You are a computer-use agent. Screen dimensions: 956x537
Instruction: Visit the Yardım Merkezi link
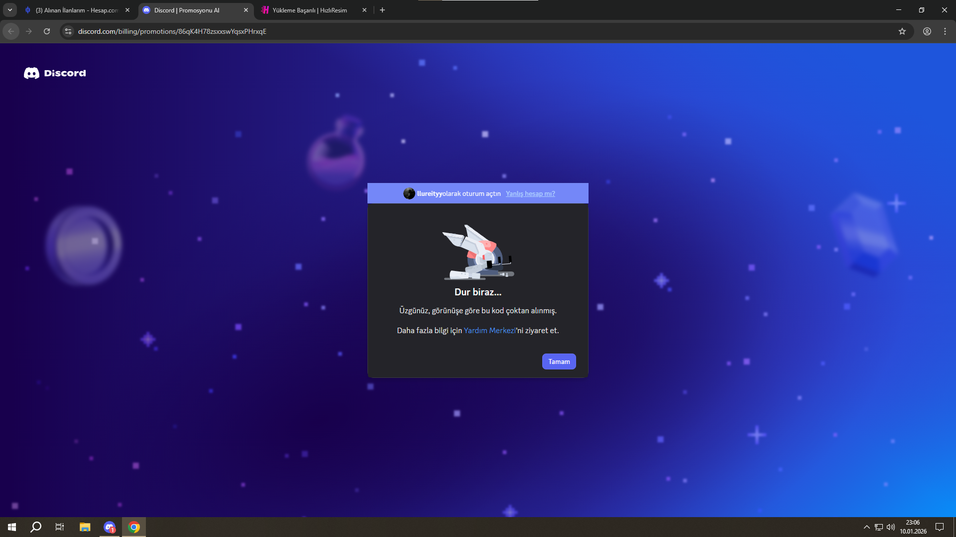[489, 330]
